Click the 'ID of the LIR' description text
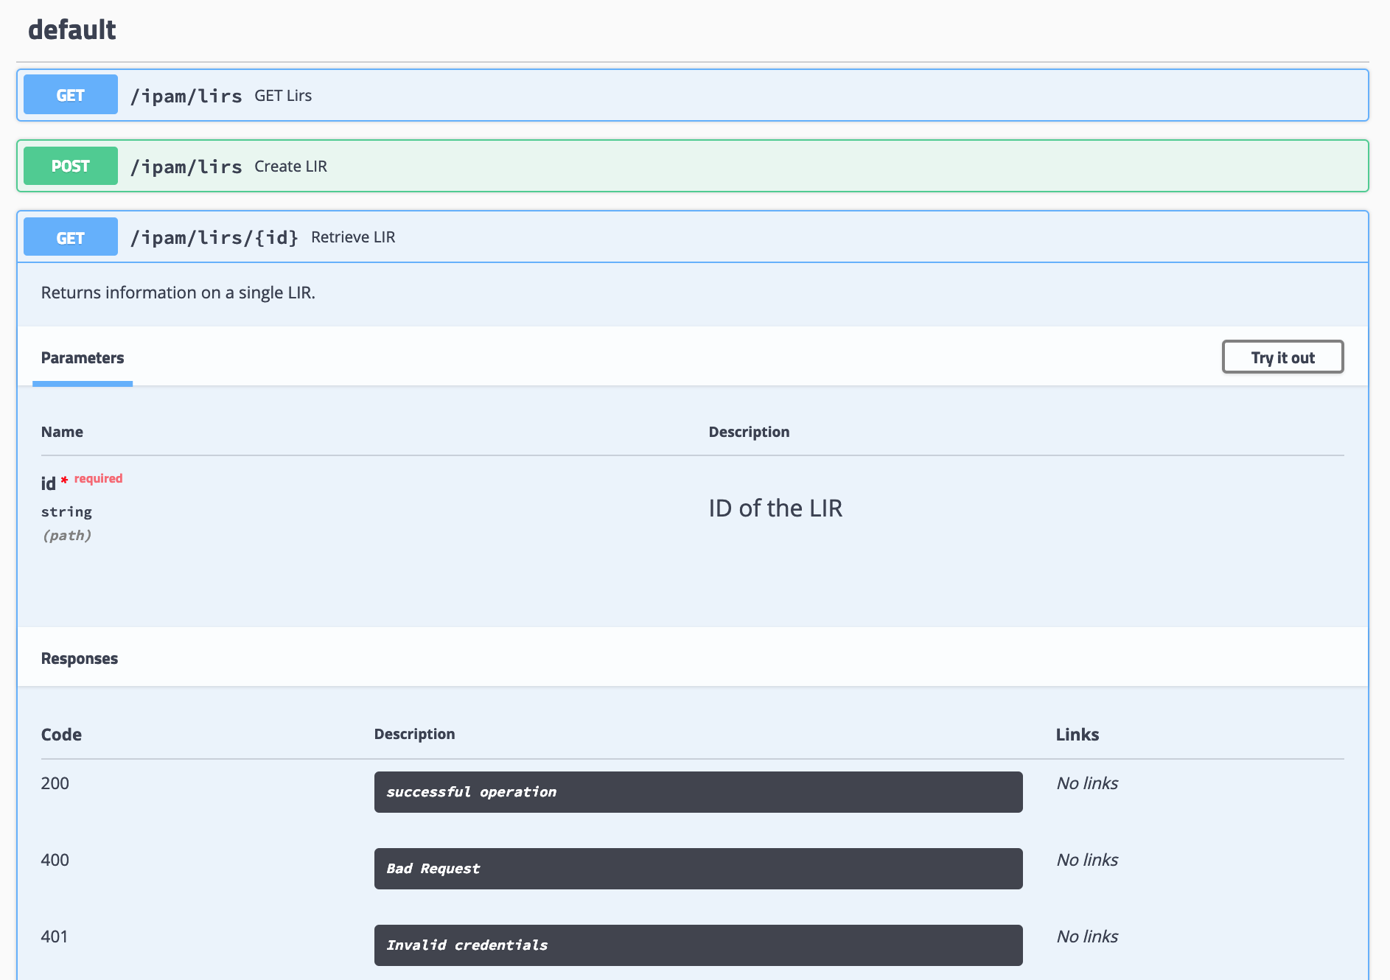This screenshot has height=980, width=1390. click(775, 508)
